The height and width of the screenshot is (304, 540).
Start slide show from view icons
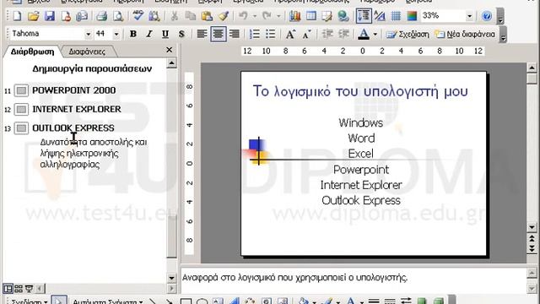coord(30,289)
